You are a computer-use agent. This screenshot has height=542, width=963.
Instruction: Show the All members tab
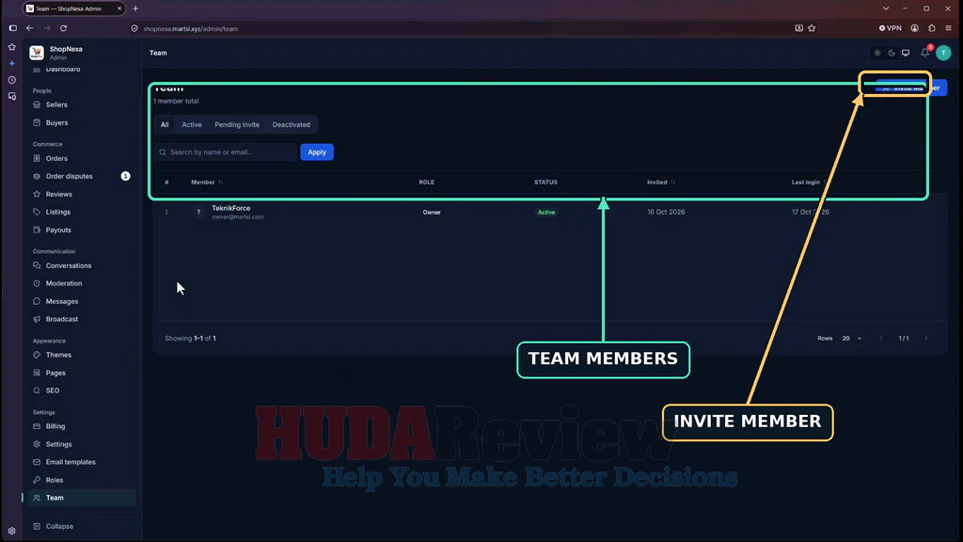pos(165,125)
